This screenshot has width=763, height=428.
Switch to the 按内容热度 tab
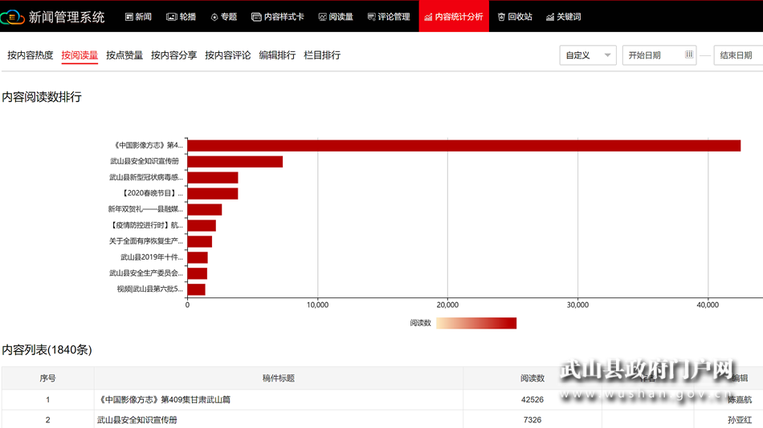coord(31,55)
